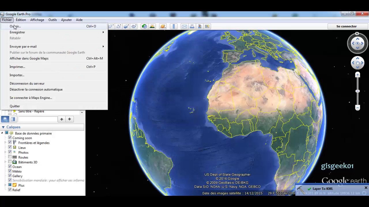Click the eye center of the look joystick

pyautogui.click(x=357, y=43)
